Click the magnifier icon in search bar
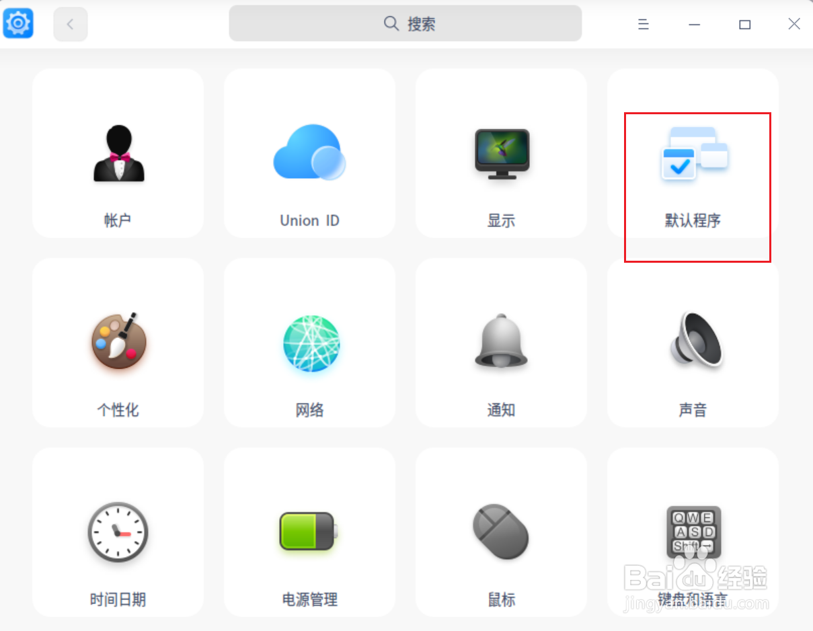This screenshot has height=631, width=813. click(x=391, y=24)
